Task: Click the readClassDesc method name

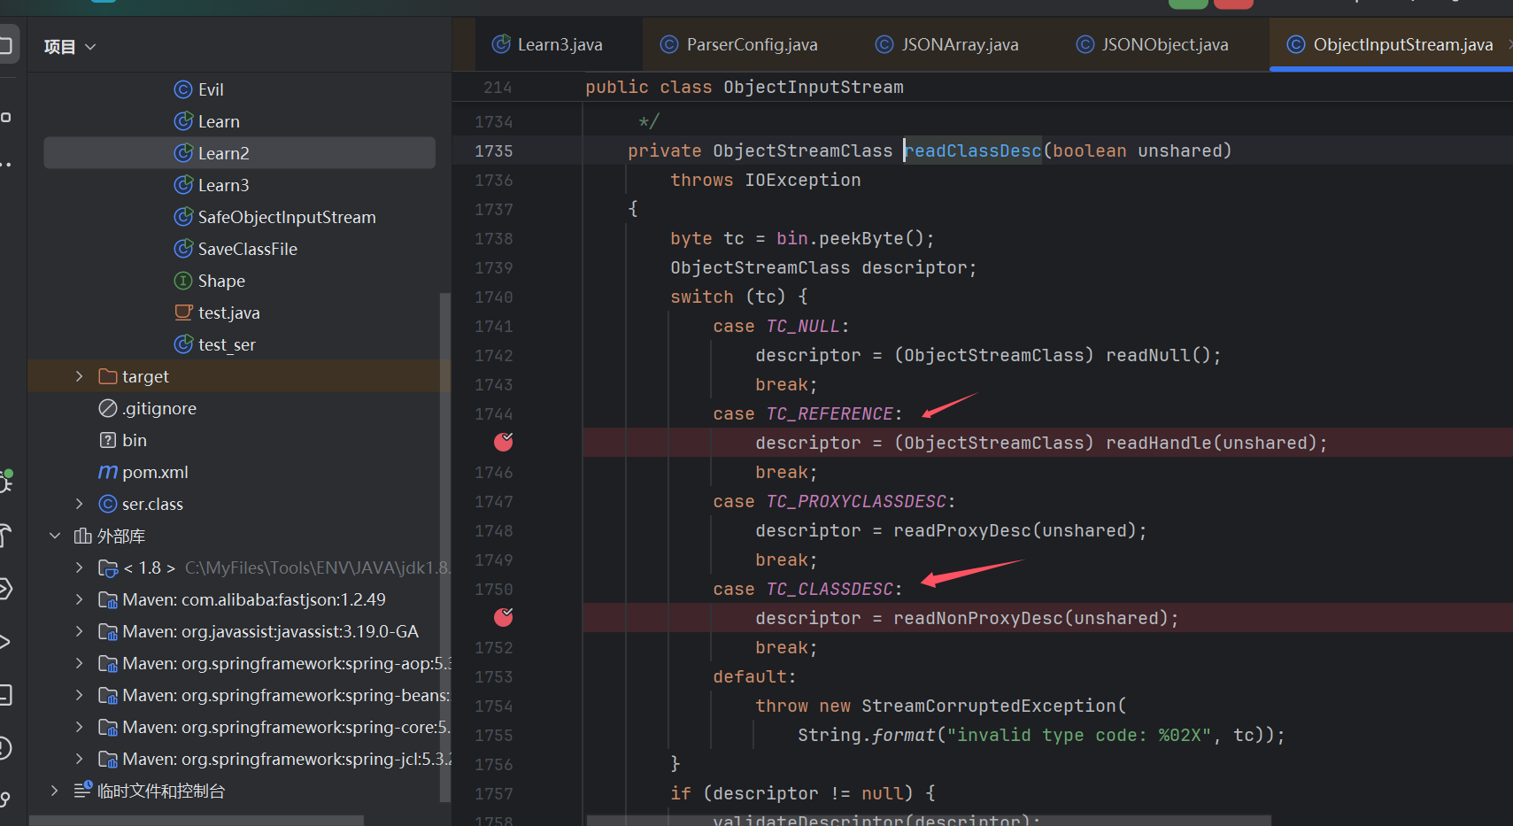Action: pos(973,151)
